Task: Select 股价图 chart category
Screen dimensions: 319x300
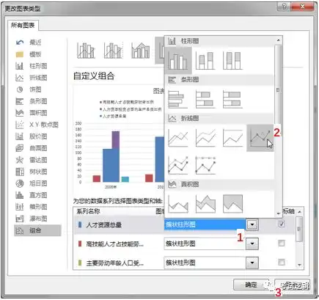Action: pyautogui.click(x=37, y=136)
